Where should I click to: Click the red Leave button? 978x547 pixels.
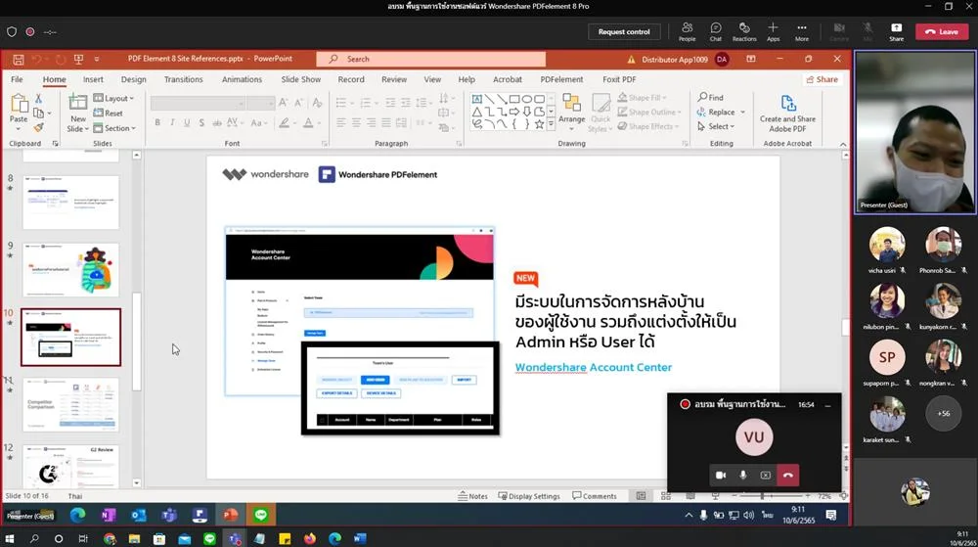[942, 32]
